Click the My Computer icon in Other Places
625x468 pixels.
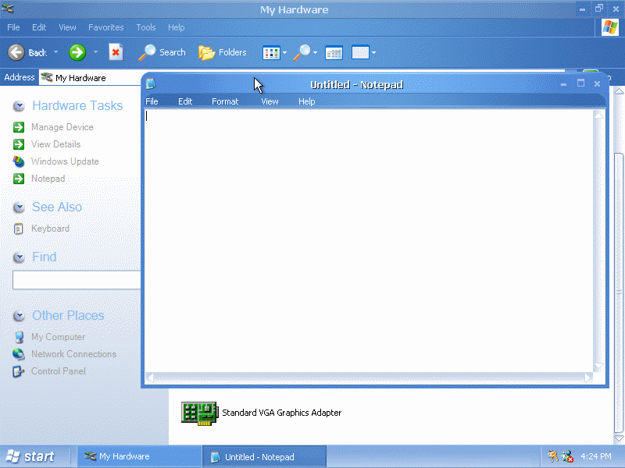(x=19, y=337)
